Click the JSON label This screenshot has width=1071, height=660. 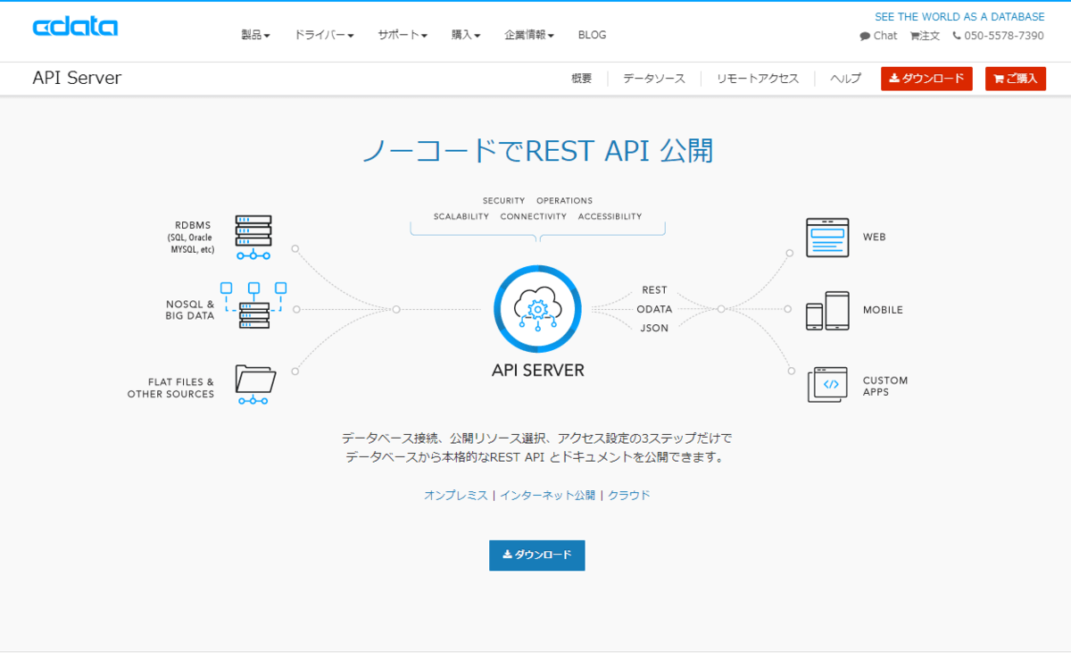pyautogui.click(x=654, y=328)
